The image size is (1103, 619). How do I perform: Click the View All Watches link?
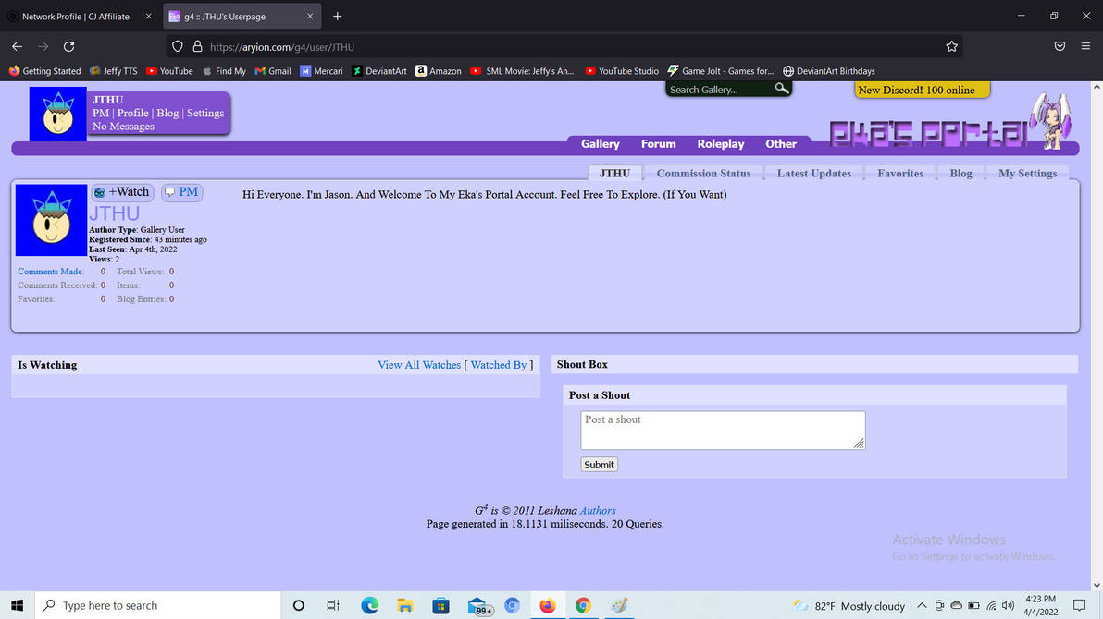[419, 365]
